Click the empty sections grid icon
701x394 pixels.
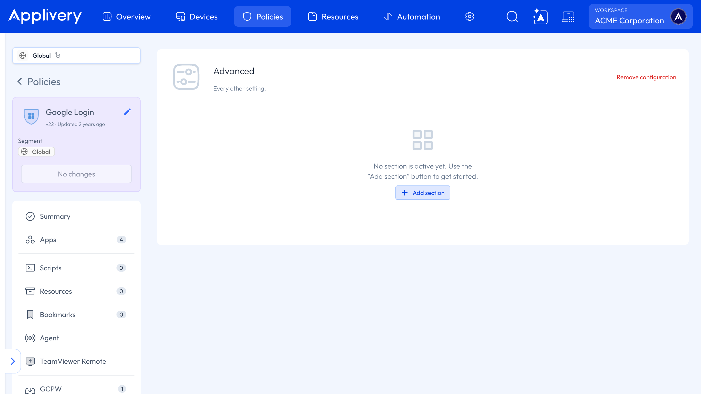pos(423,140)
